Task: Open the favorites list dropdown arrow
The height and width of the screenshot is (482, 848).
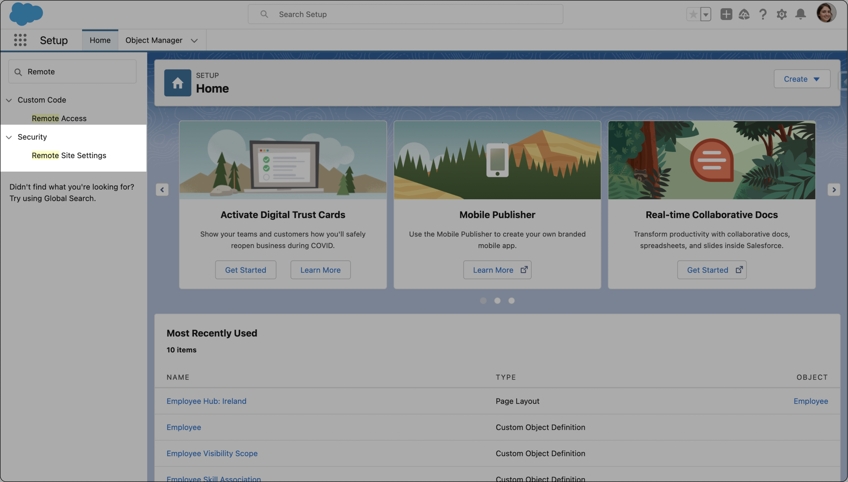Action: pos(706,14)
